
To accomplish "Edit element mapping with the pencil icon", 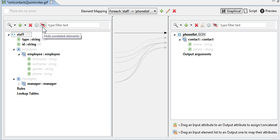I will point(168,11).
